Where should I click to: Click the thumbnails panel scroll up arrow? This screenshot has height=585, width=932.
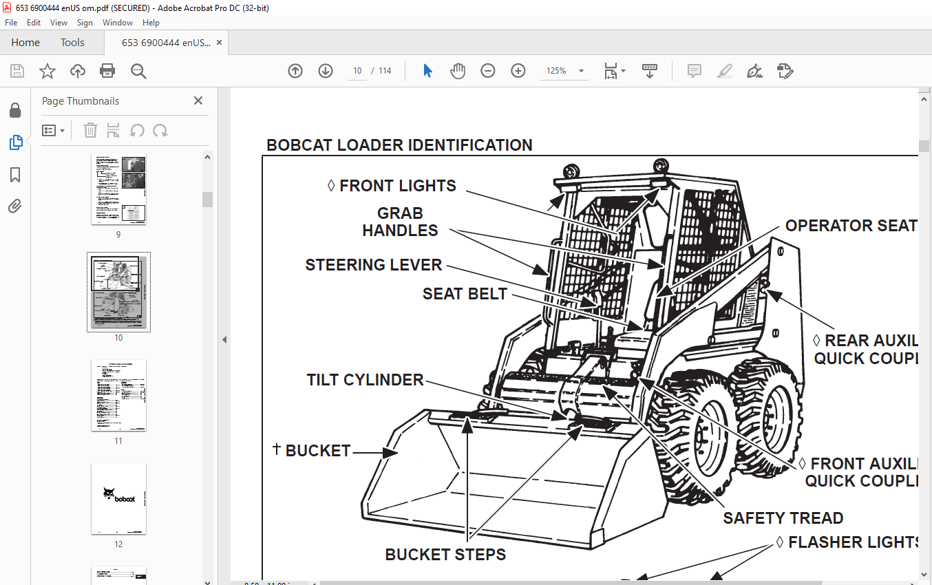[x=207, y=157]
